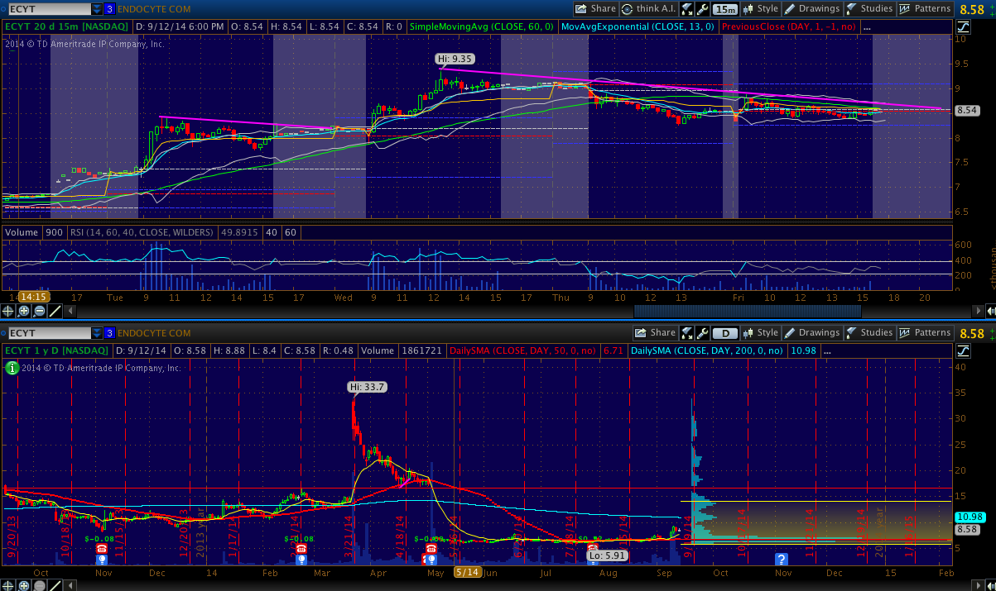
Task: Open the 15m timeframe selector
Action: [x=724, y=9]
